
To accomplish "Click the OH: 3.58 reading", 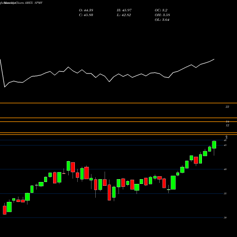I will [x=162, y=15].
